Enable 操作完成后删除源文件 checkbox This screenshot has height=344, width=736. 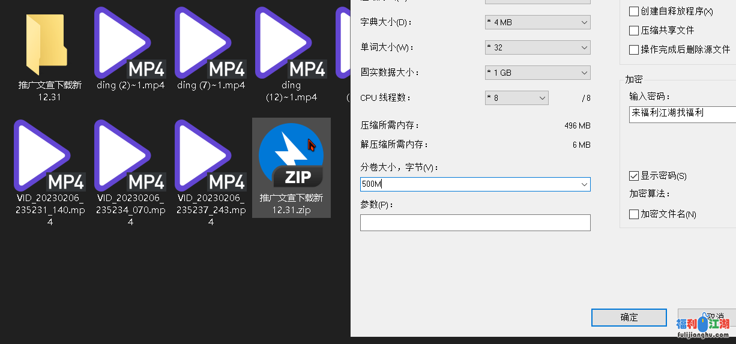coord(633,50)
